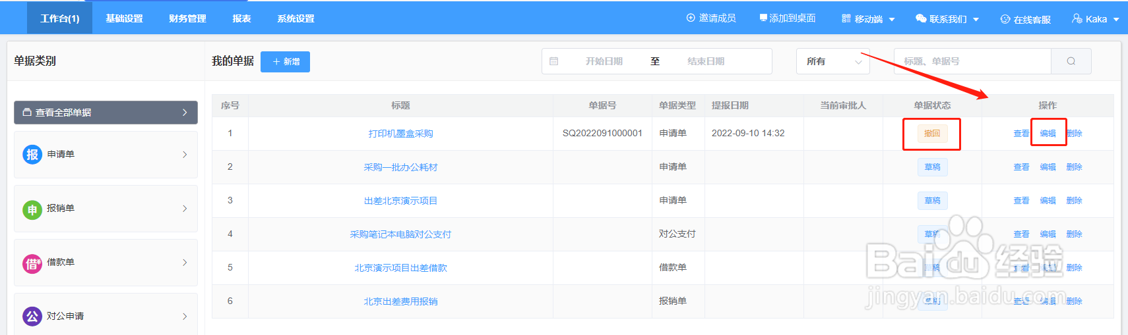Open the 财务管理 menu
The width and height of the screenshot is (1128, 335).
pos(187,18)
